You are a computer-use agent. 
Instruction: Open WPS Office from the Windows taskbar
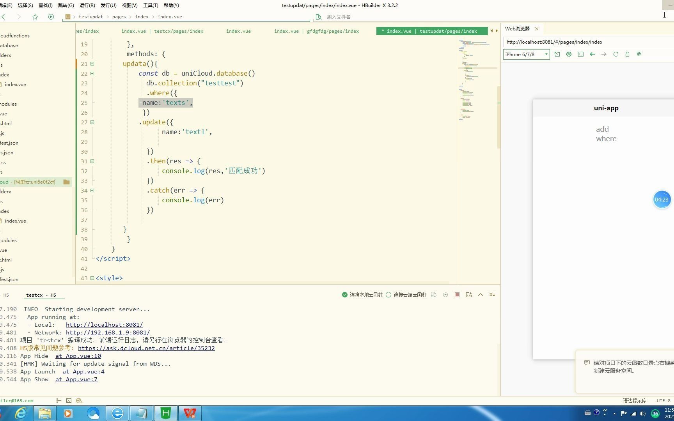pos(190,413)
